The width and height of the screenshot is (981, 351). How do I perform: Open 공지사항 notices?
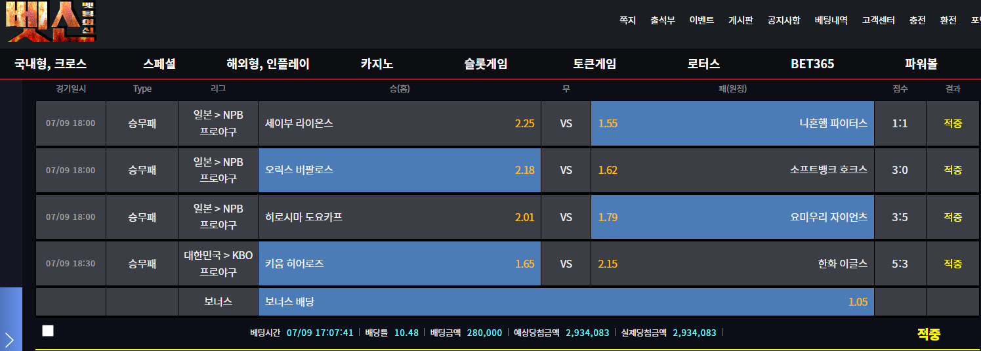click(783, 20)
